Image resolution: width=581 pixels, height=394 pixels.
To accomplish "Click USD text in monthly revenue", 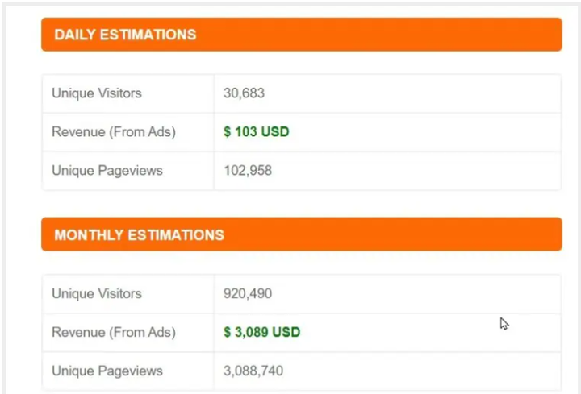I will point(286,332).
